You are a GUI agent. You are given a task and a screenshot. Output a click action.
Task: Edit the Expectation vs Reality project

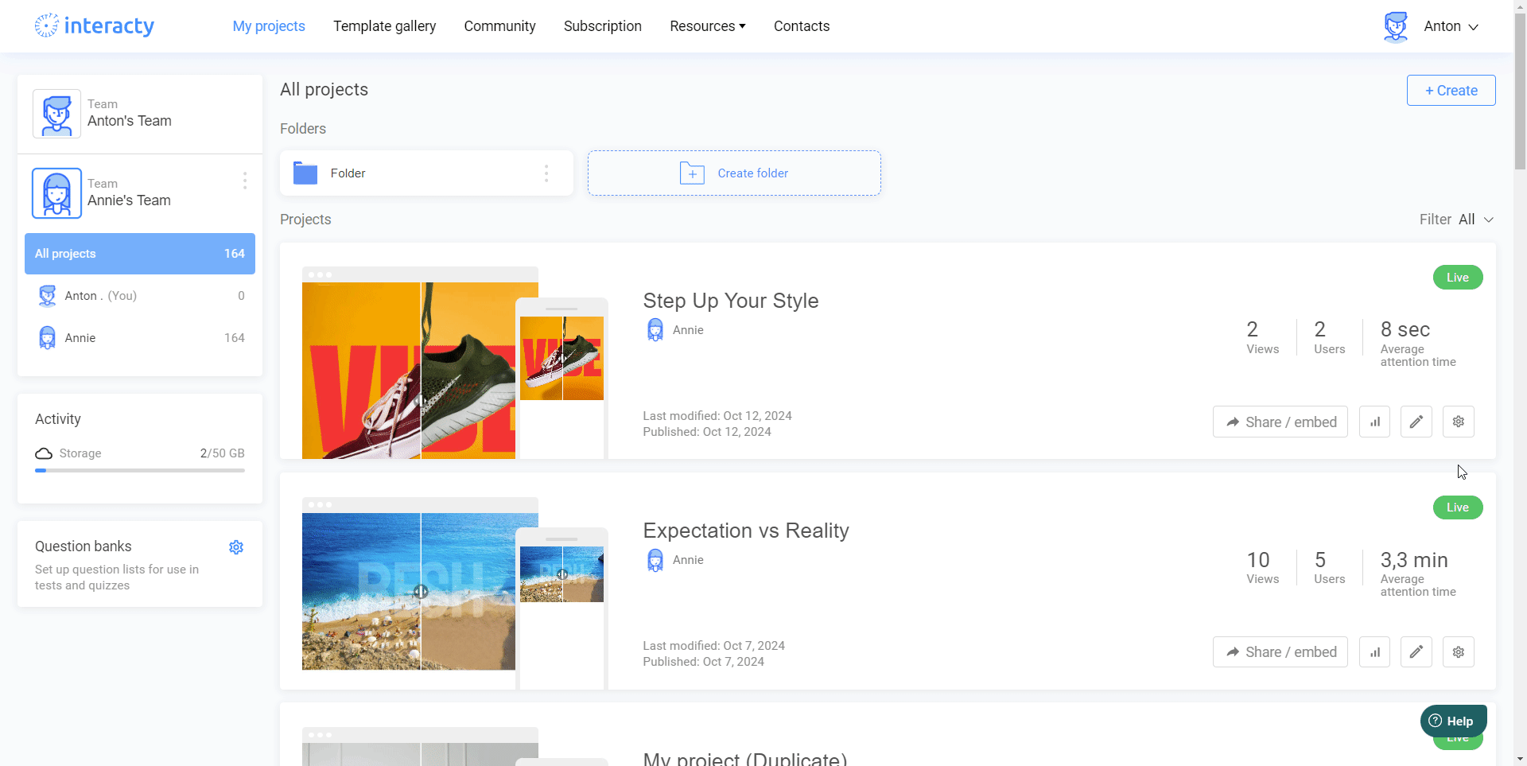1416,652
